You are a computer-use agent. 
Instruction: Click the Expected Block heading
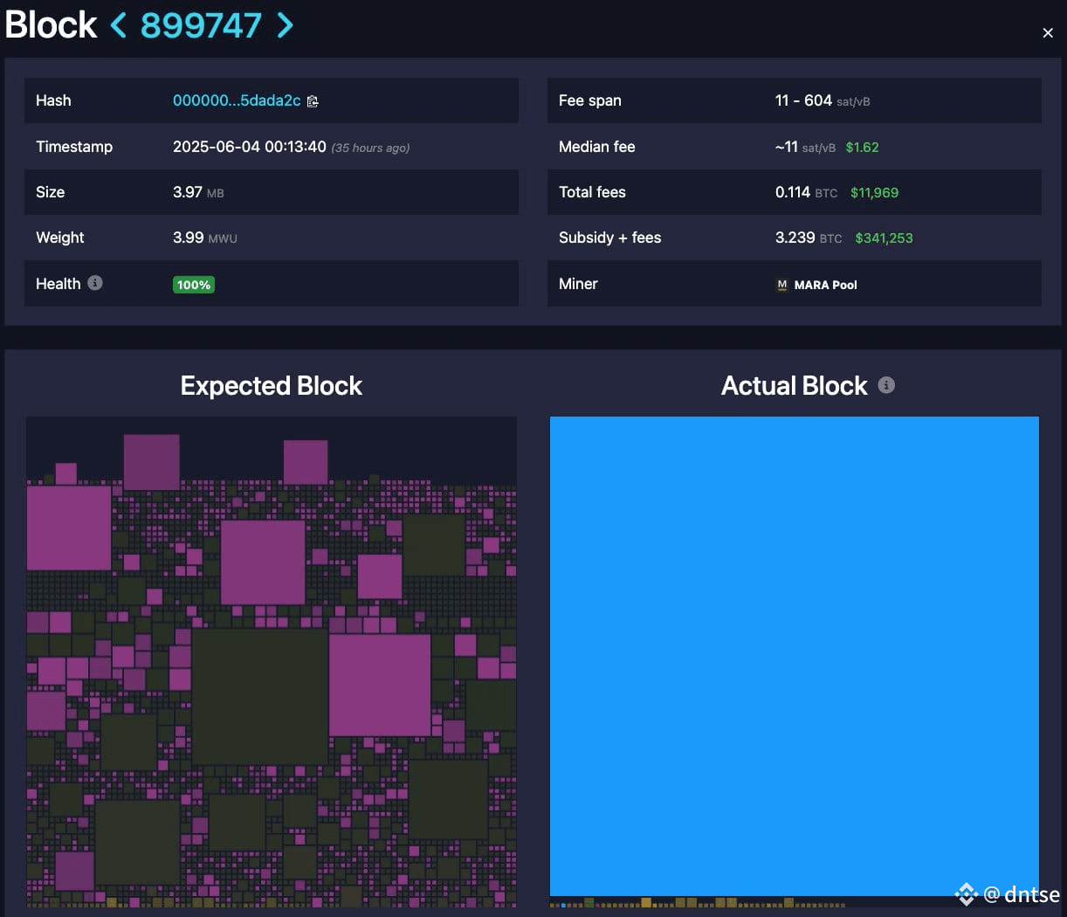pyautogui.click(x=271, y=386)
